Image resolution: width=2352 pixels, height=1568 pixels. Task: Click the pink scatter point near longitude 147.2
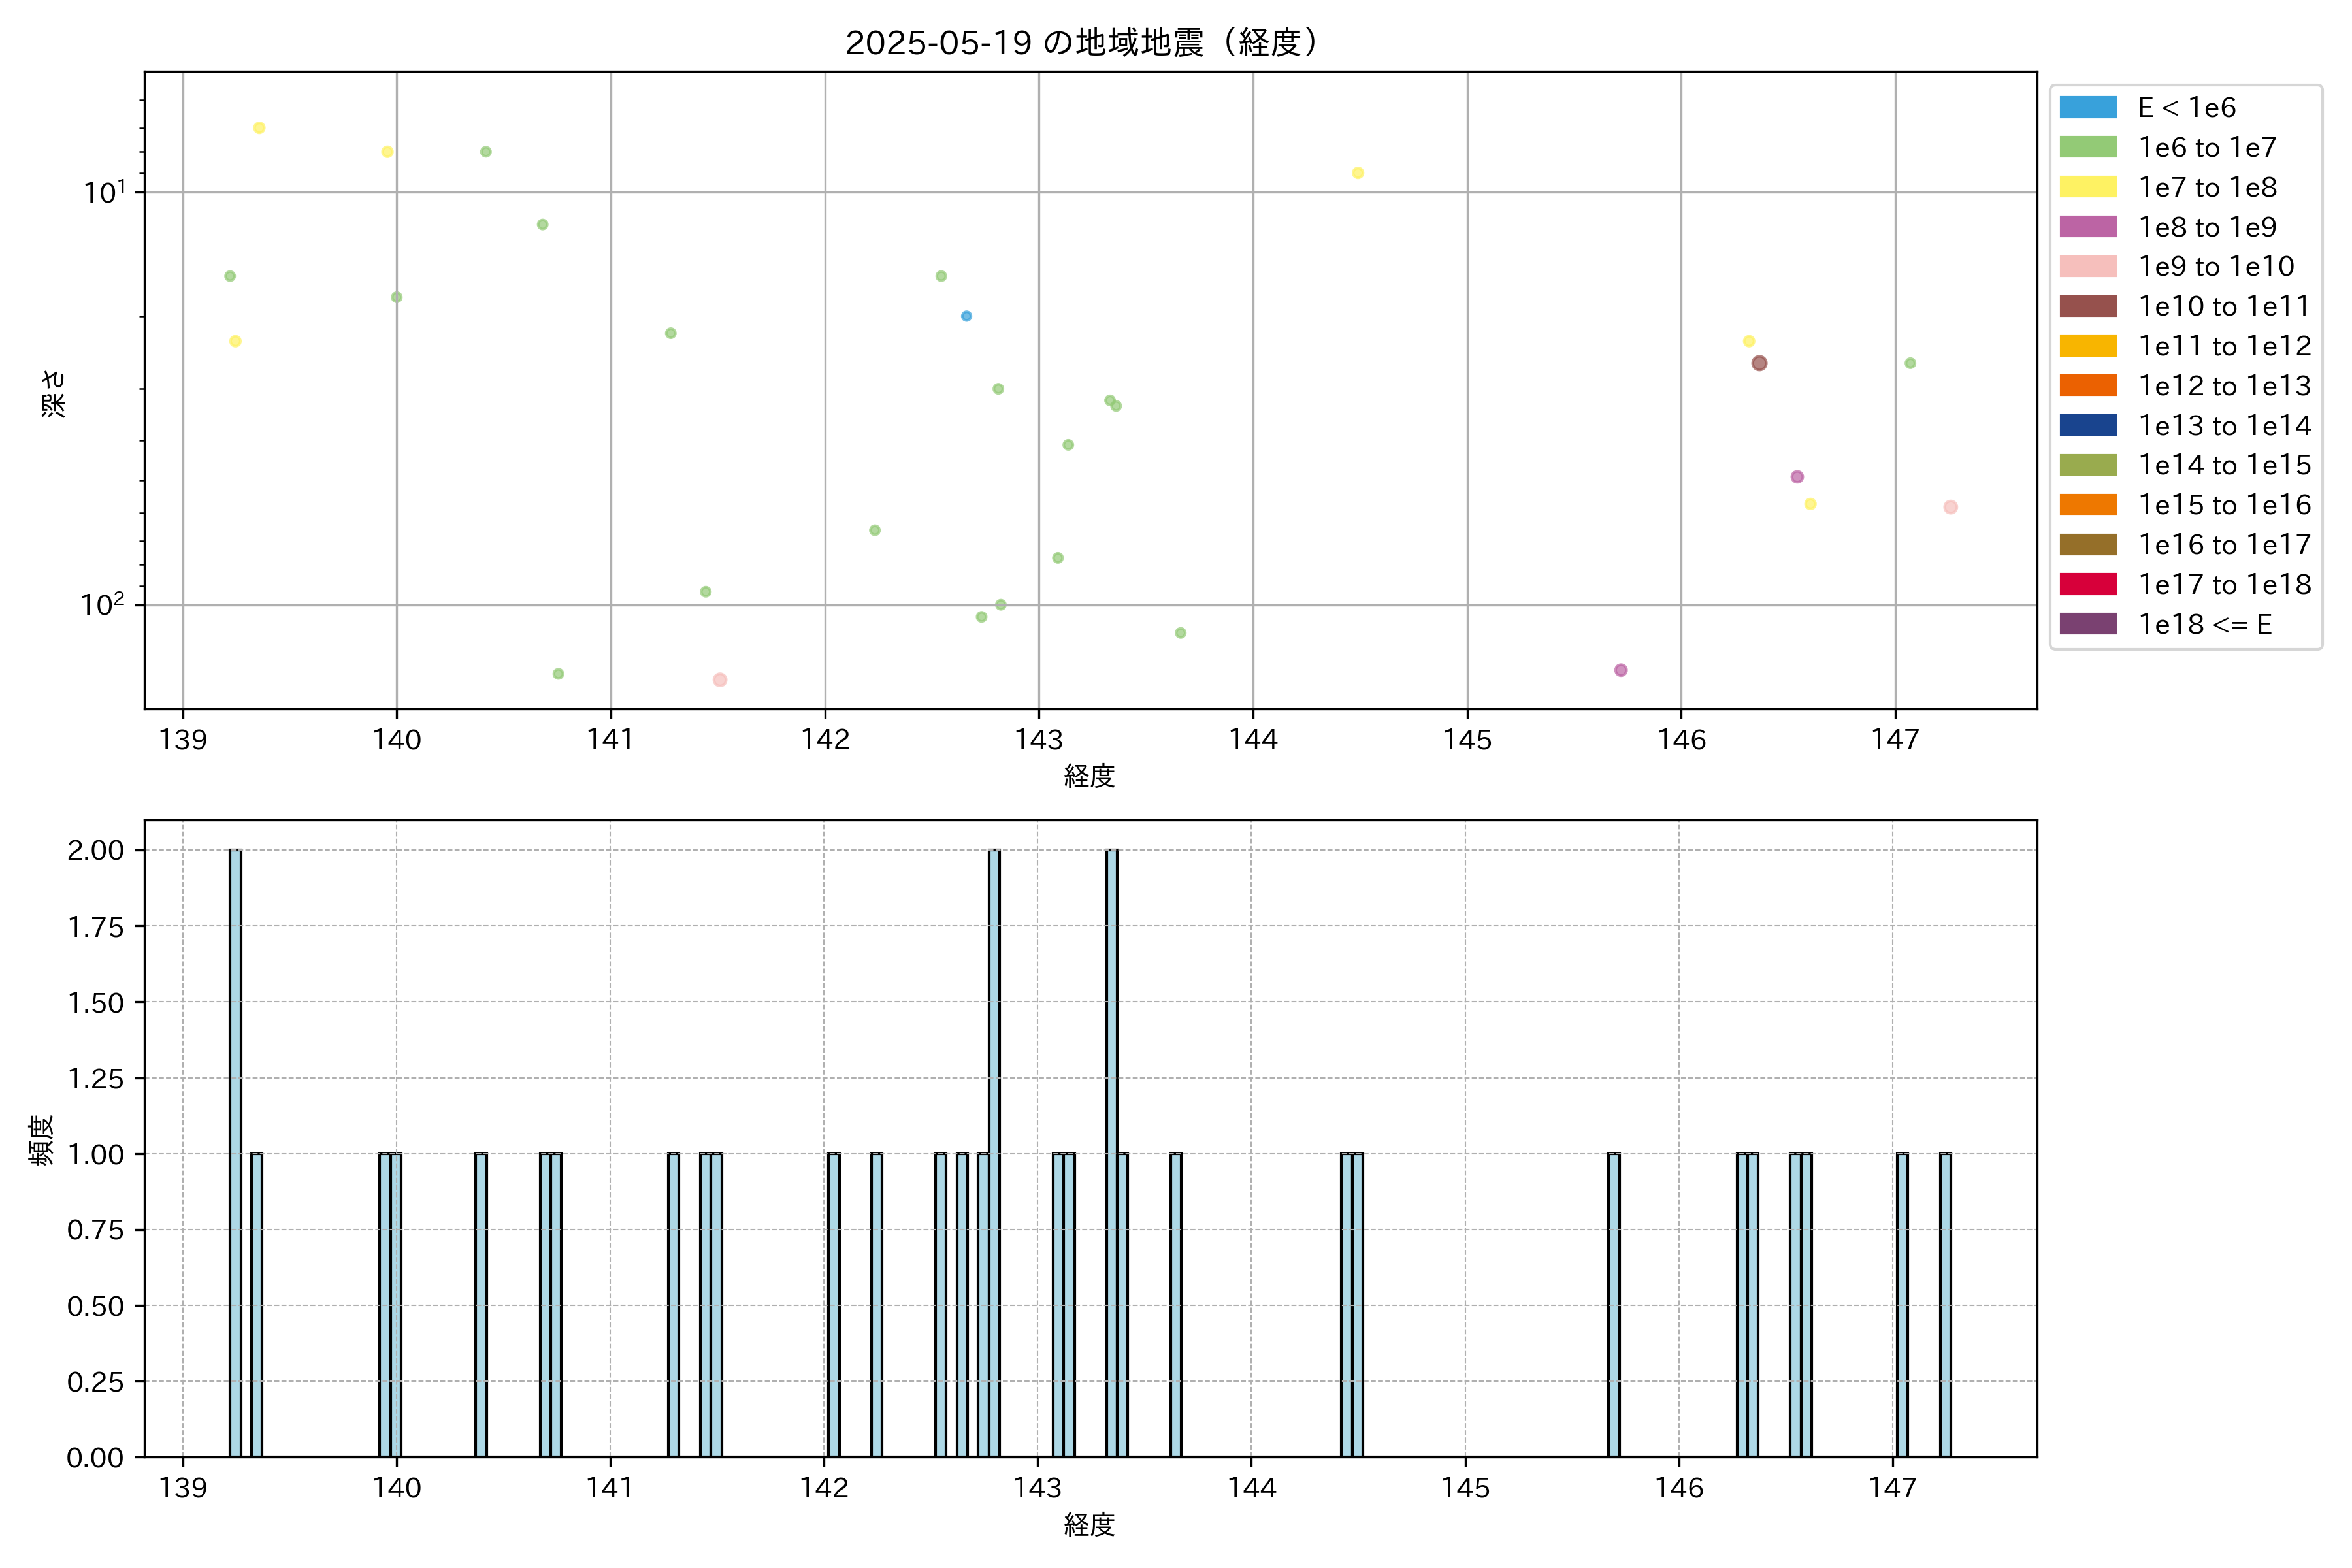(1950, 507)
